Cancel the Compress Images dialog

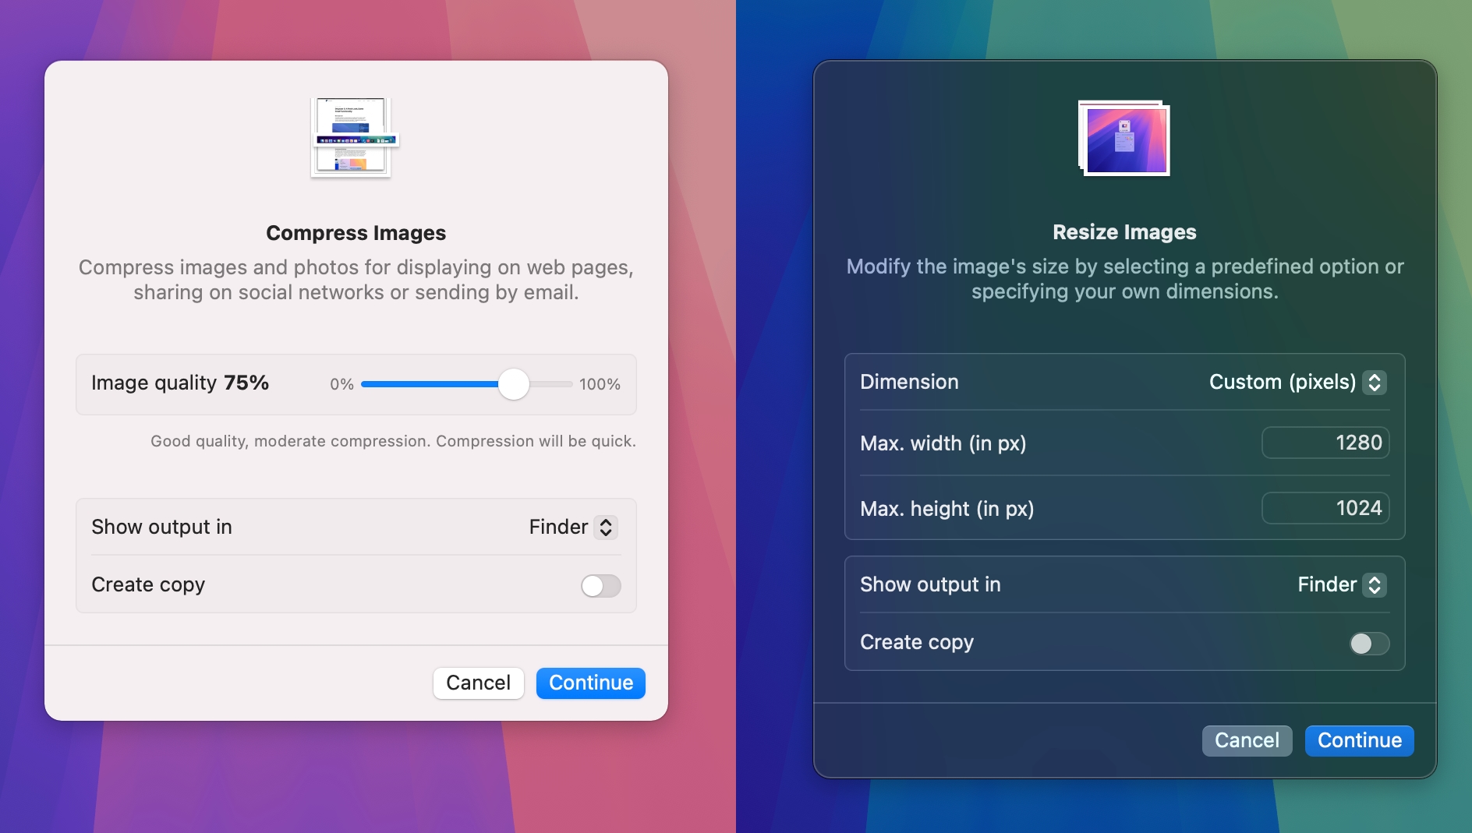pos(478,683)
